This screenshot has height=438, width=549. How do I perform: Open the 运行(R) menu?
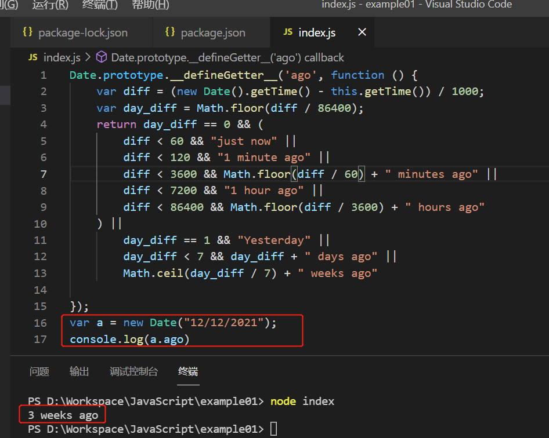[x=50, y=5]
